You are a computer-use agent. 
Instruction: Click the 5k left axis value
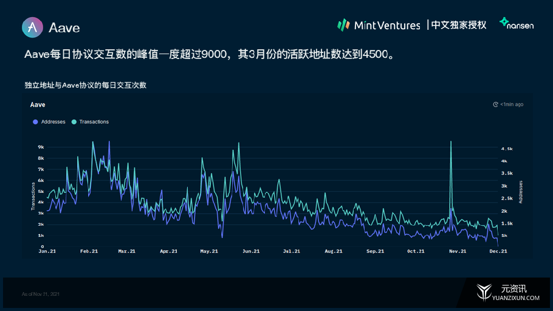(x=41, y=192)
